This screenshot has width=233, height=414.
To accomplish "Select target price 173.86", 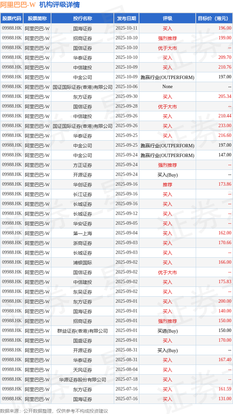I will coord(225,184).
